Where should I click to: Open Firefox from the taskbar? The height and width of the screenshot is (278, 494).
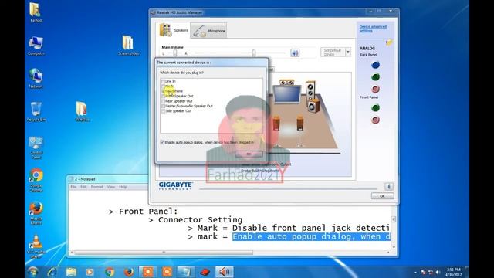tap(129, 272)
